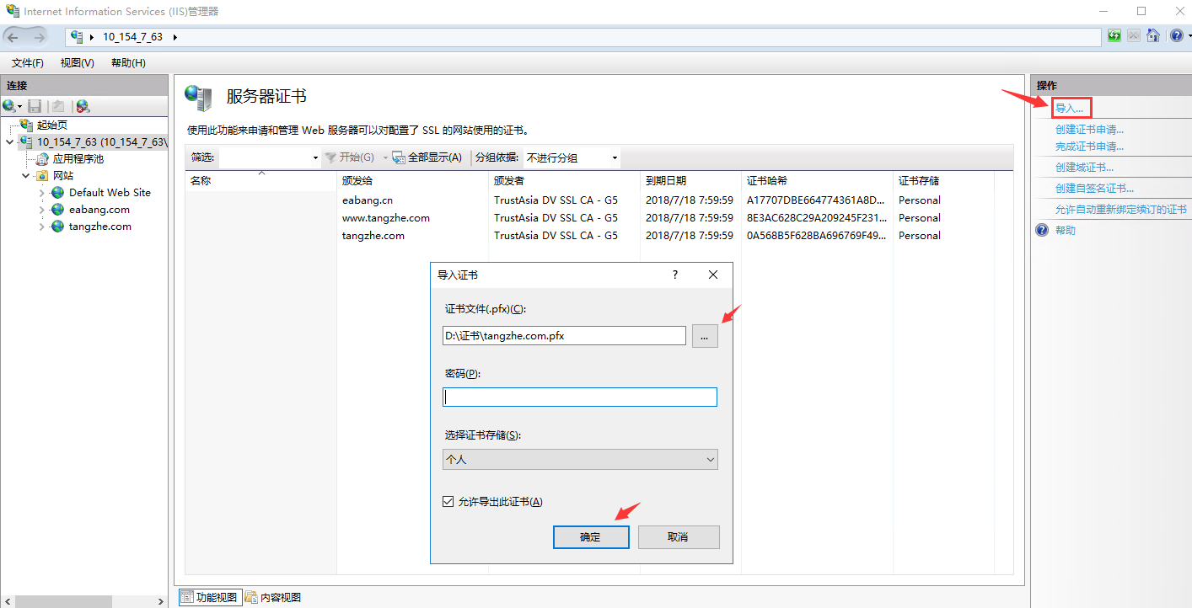Select 应用程序池 in the connections tree
The image size is (1192, 608).
[x=78, y=158]
